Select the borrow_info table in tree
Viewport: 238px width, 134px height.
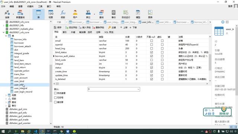(x=20, y=39)
